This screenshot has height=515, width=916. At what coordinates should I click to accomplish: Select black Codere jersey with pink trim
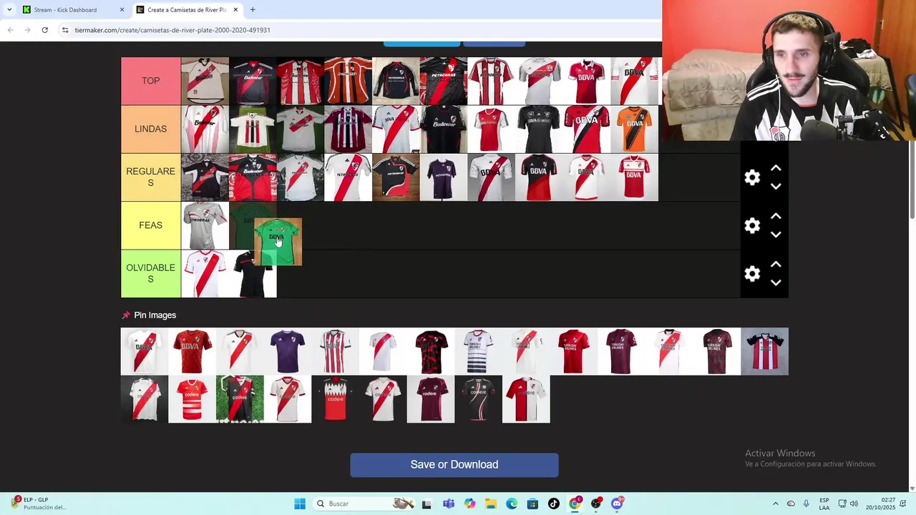click(479, 399)
